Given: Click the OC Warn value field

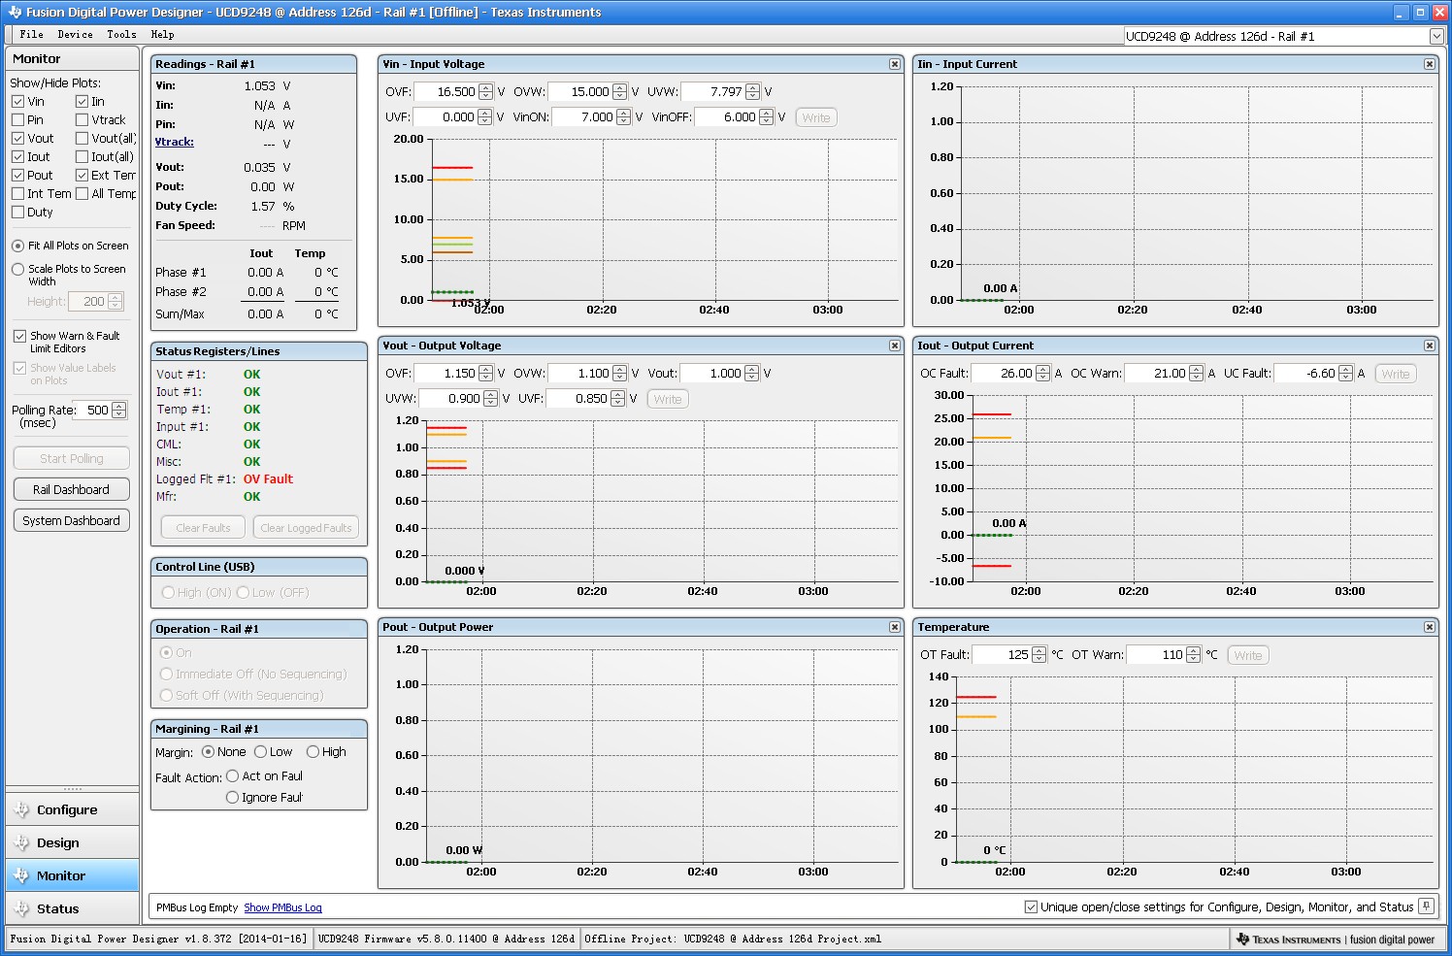Looking at the screenshot, I should coord(1157,373).
